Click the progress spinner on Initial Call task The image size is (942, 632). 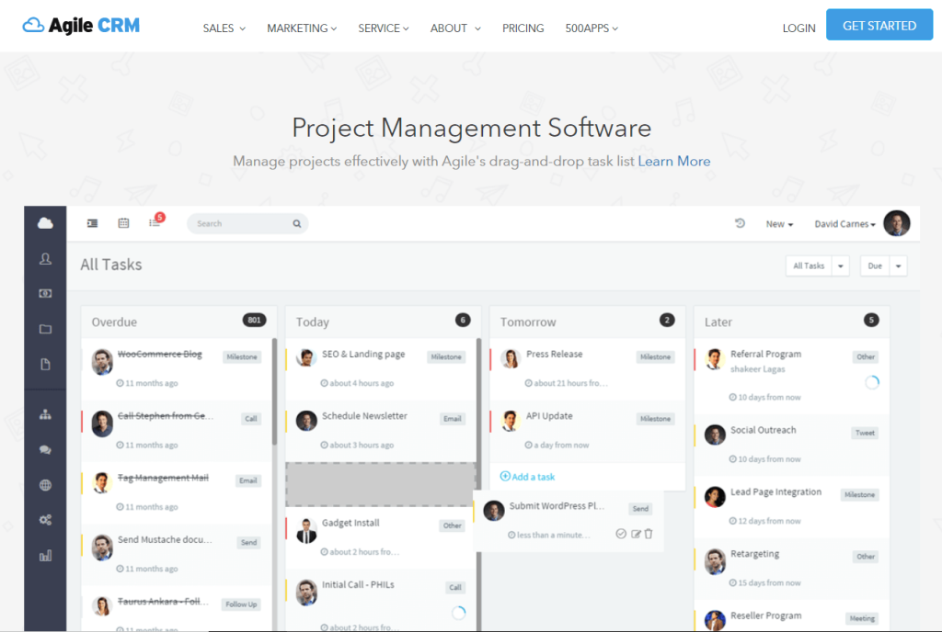coord(458,612)
